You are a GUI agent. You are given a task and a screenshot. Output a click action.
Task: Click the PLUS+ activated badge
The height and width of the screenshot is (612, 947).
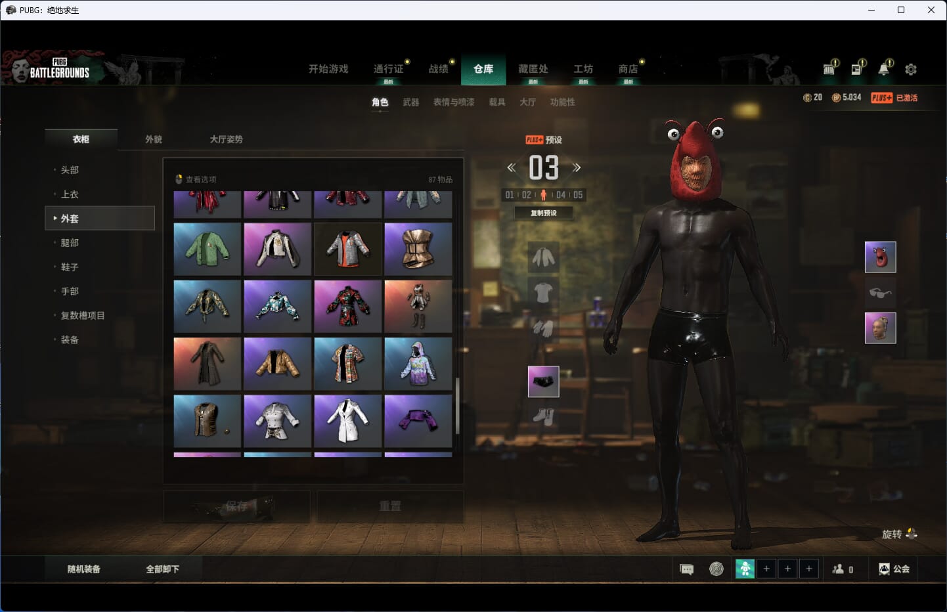[x=894, y=97]
